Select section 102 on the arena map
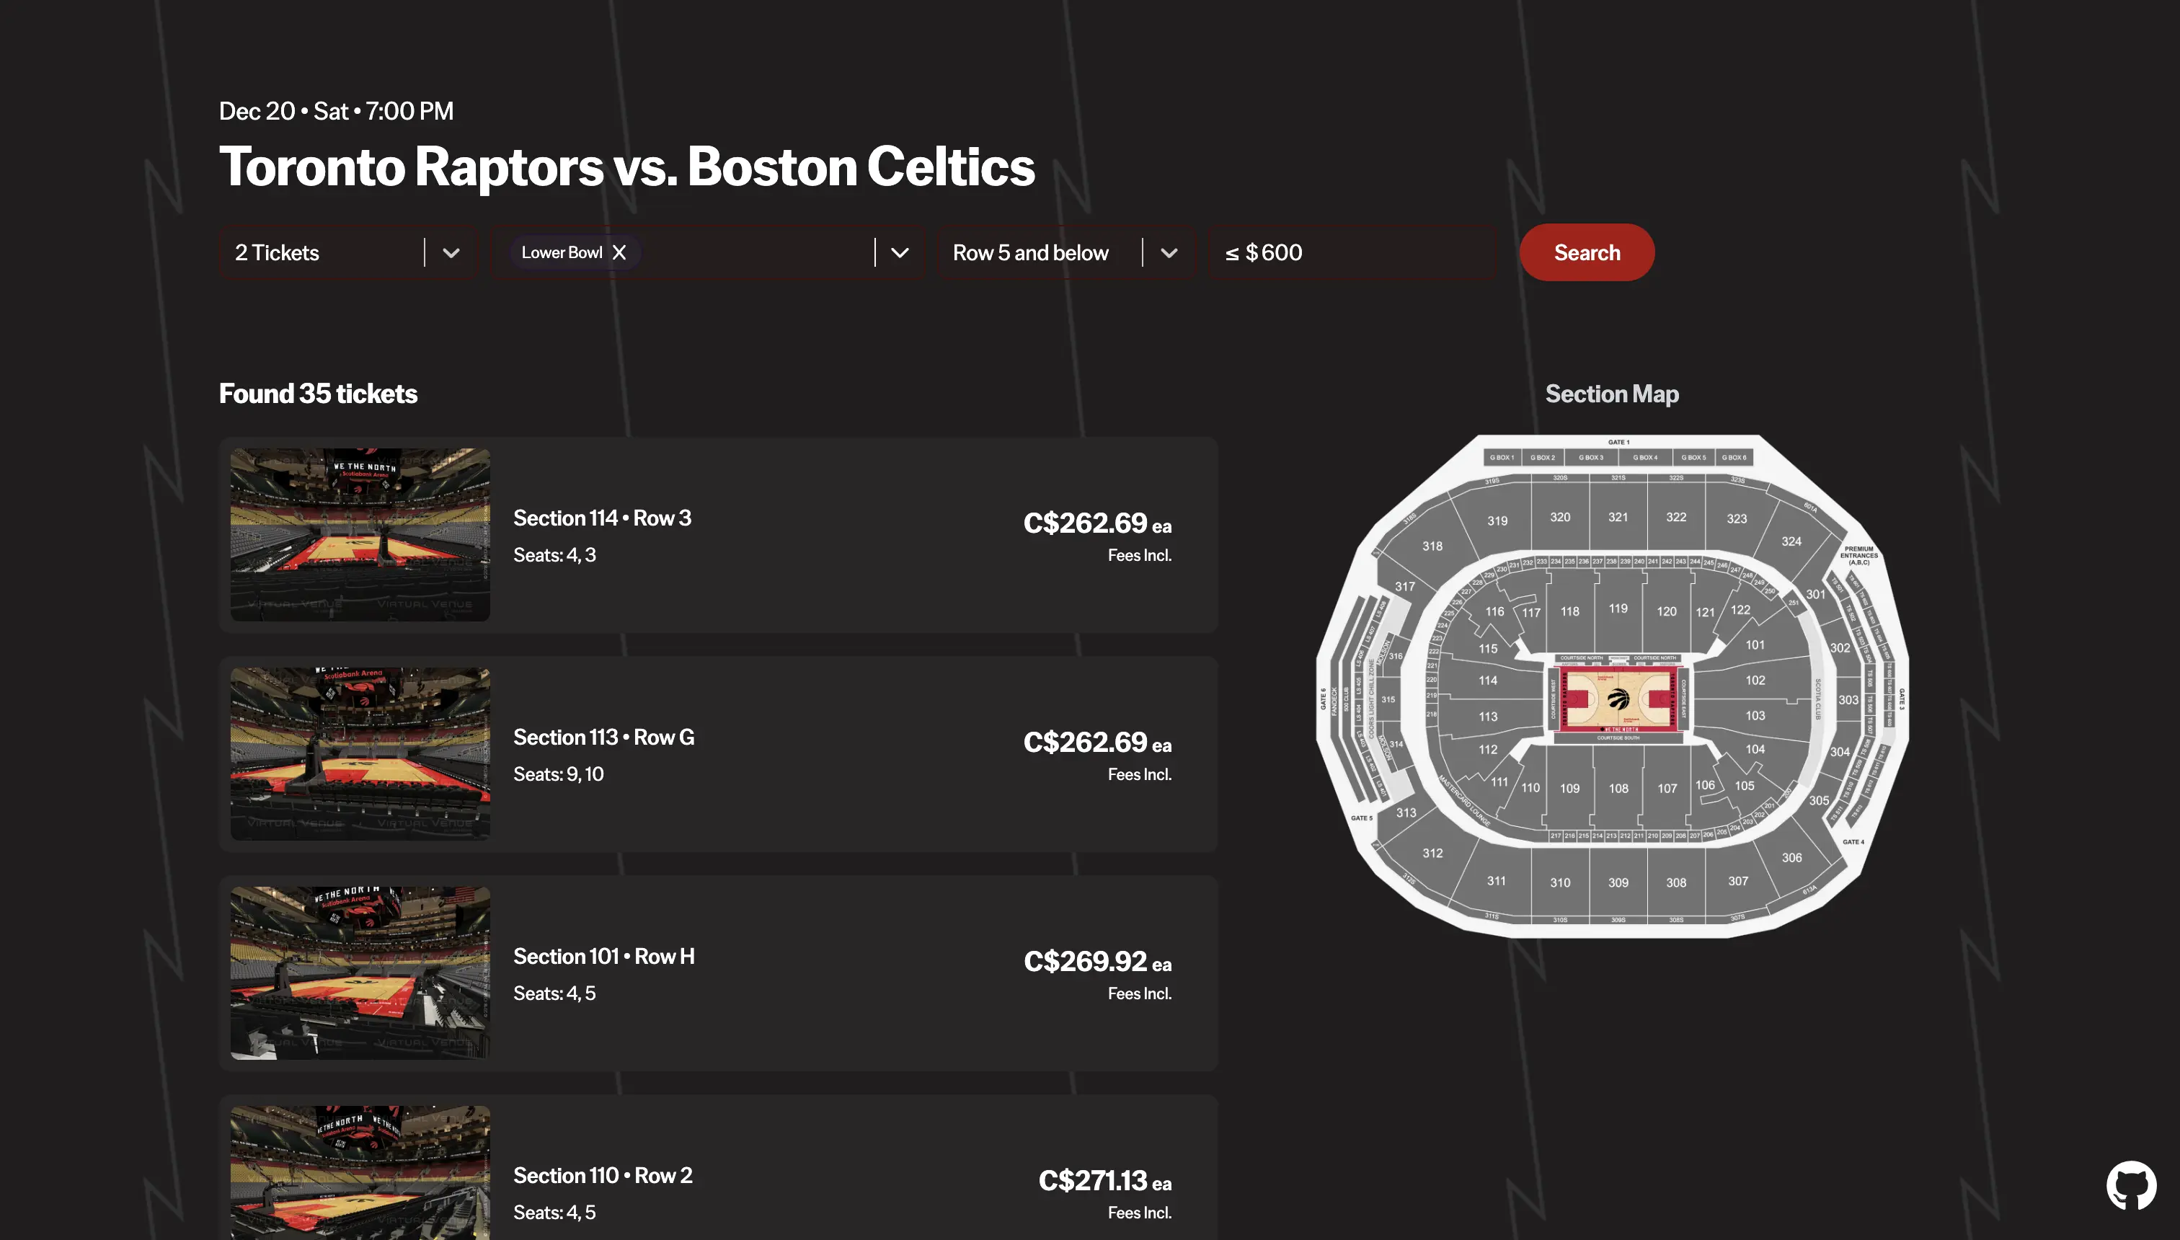2180x1240 pixels. [1755, 681]
